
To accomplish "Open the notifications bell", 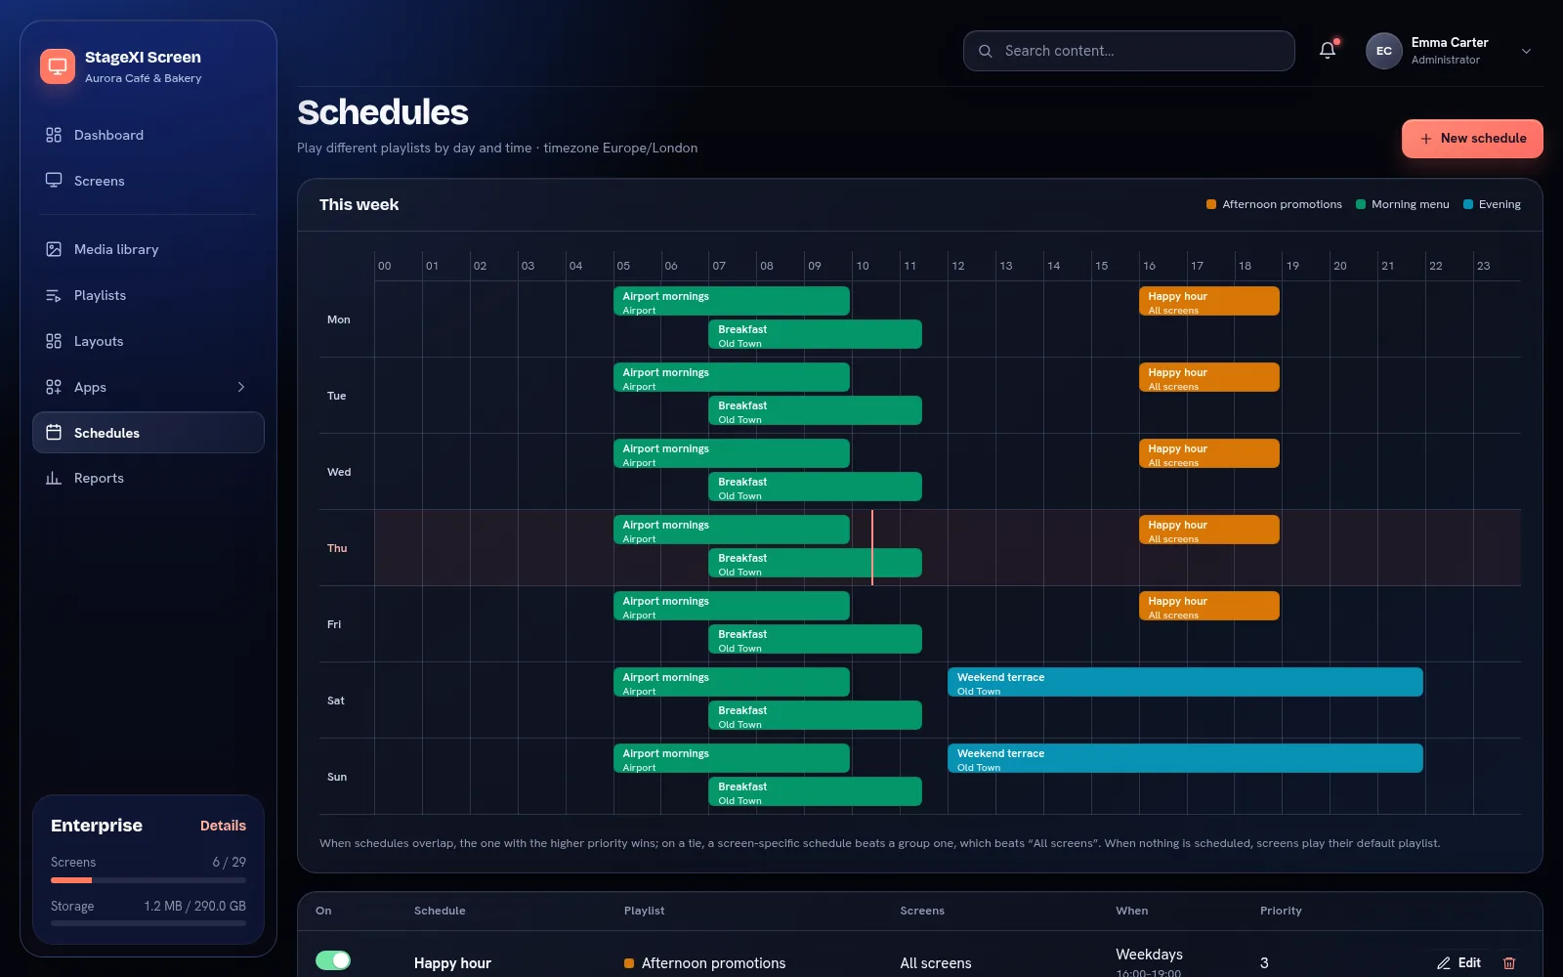I will [x=1328, y=51].
